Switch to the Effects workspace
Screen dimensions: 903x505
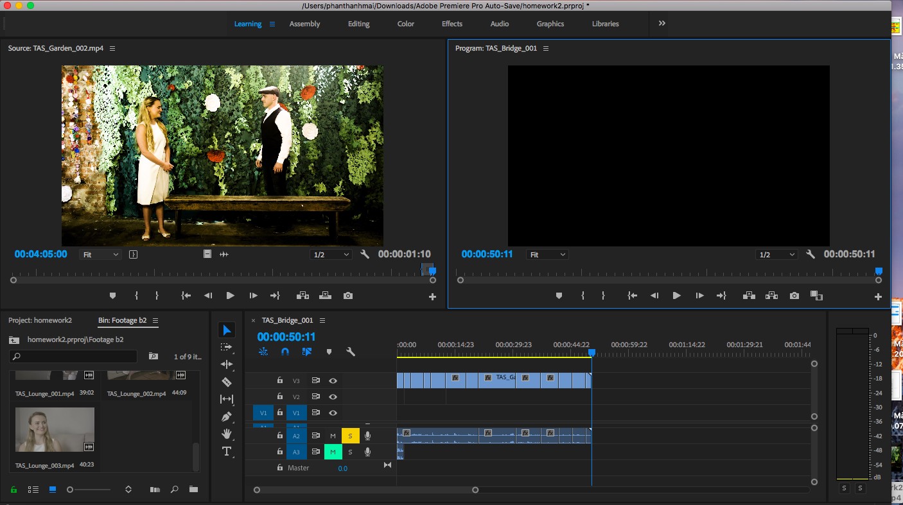[452, 24]
